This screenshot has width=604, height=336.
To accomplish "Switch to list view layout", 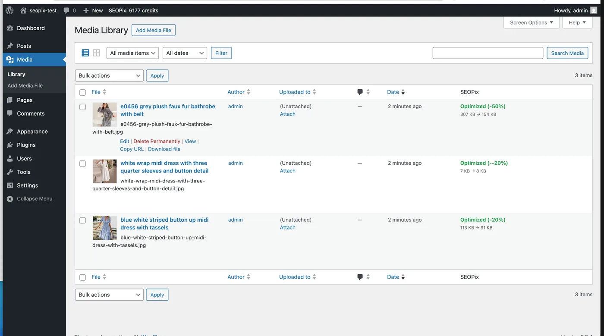I will click(x=85, y=53).
